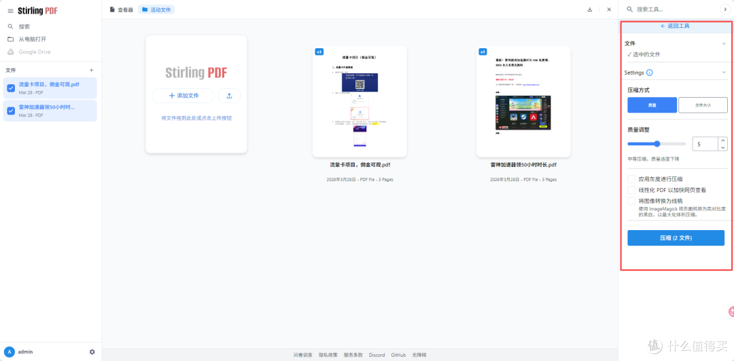Open settings gear next to admin

[92, 351]
